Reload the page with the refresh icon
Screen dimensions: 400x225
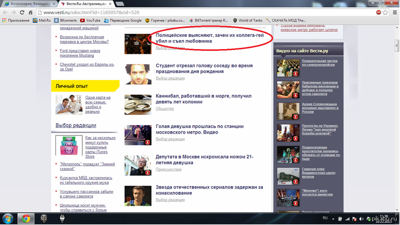[x=22, y=12]
